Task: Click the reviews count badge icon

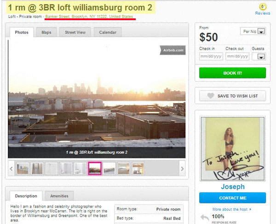Action: (263, 7)
